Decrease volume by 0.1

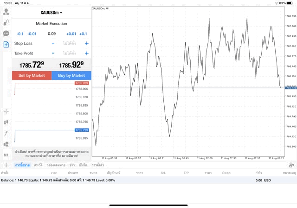[x=20, y=34]
